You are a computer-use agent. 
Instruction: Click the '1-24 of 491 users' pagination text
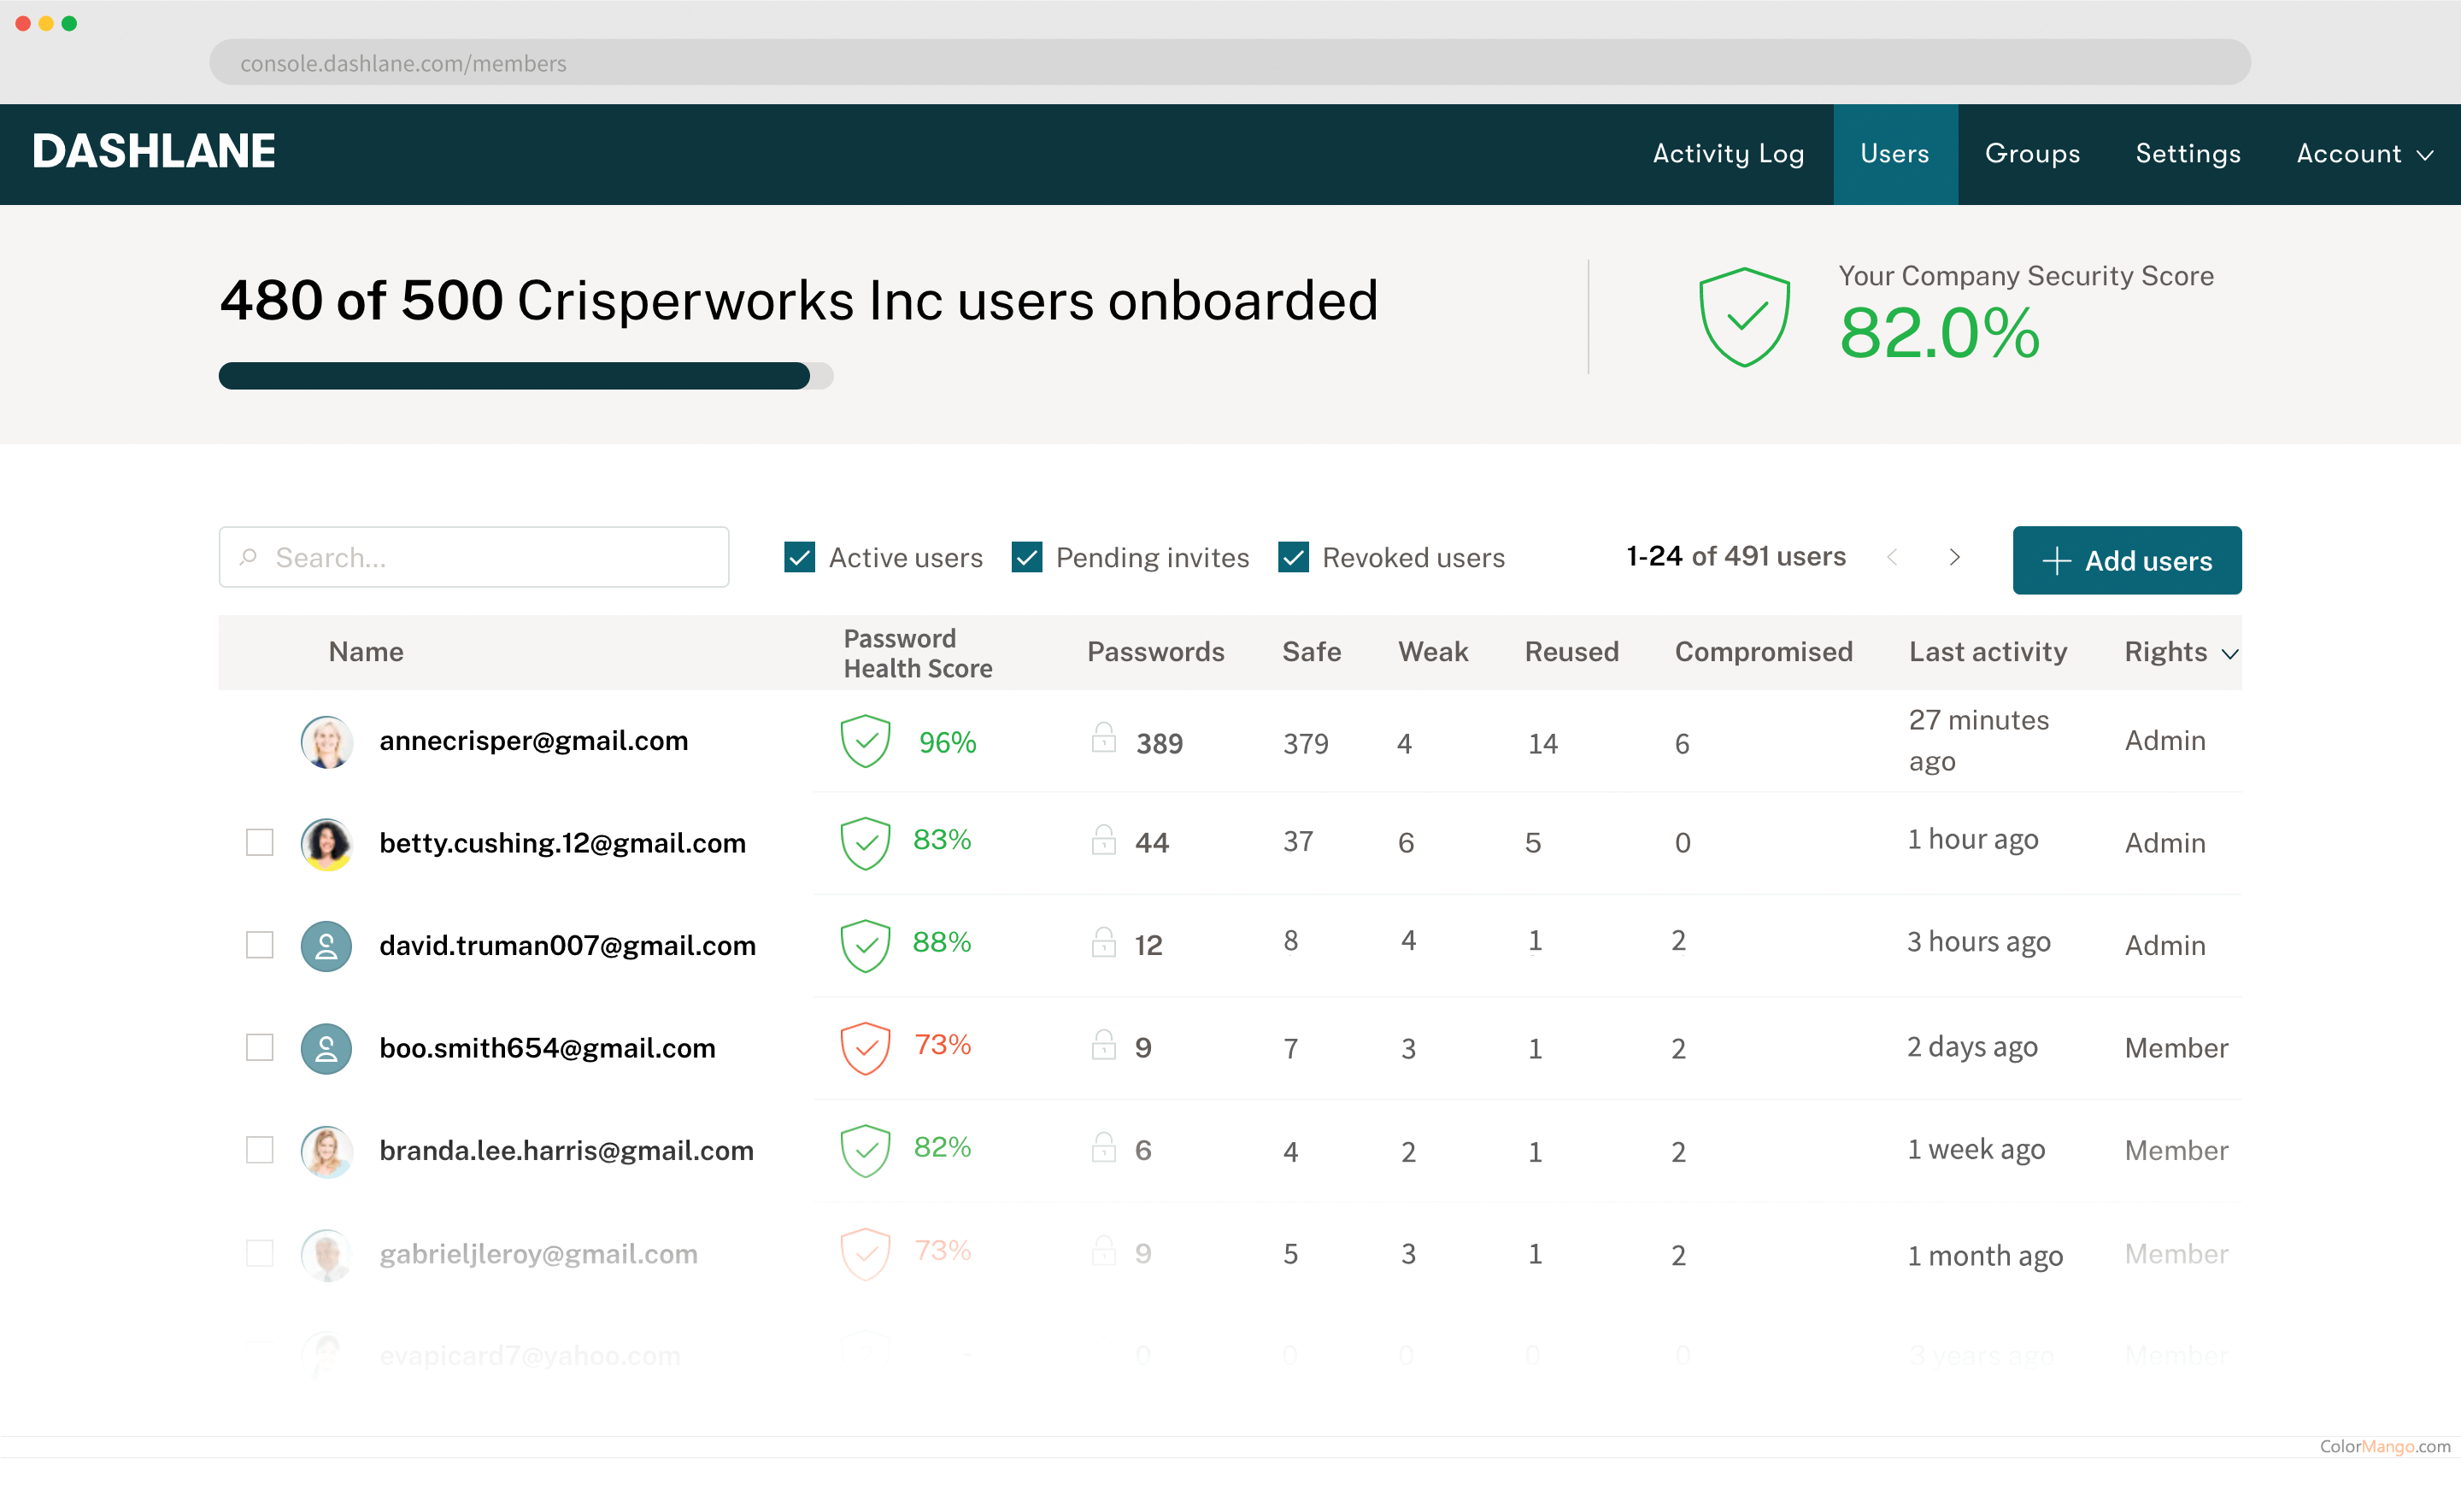tap(1735, 556)
